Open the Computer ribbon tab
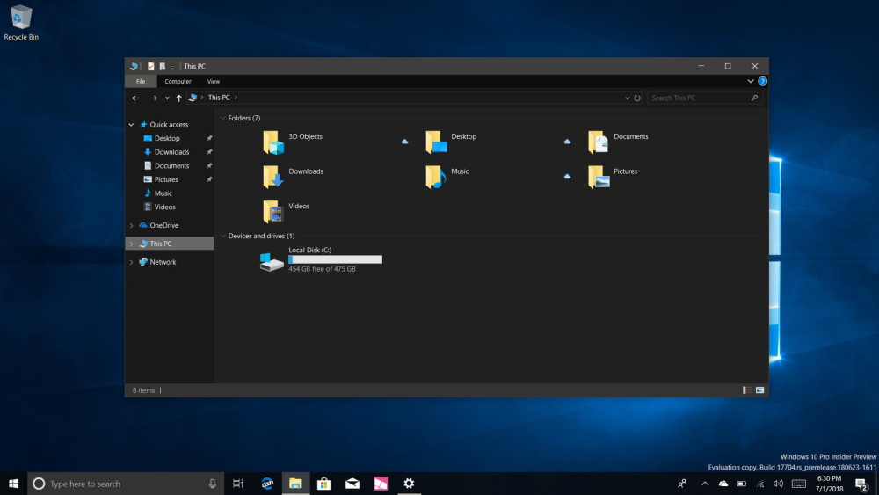Image resolution: width=879 pixels, height=495 pixels. [x=178, y=81]
